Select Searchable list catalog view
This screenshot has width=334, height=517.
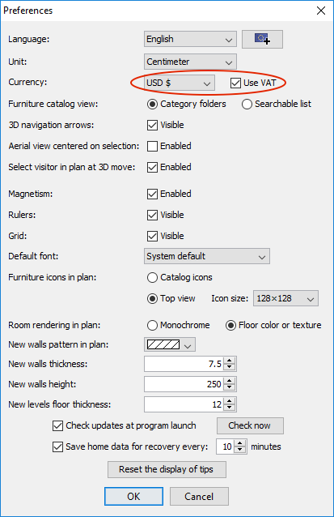click(247, 105)
